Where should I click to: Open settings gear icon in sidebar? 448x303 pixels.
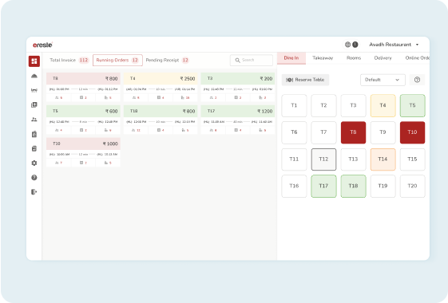pos(34,163)
